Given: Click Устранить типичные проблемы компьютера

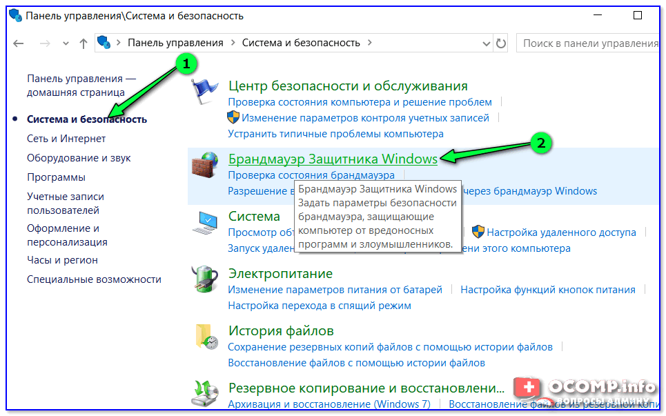Looking at the screenshot, I should (x=335, y=134).
